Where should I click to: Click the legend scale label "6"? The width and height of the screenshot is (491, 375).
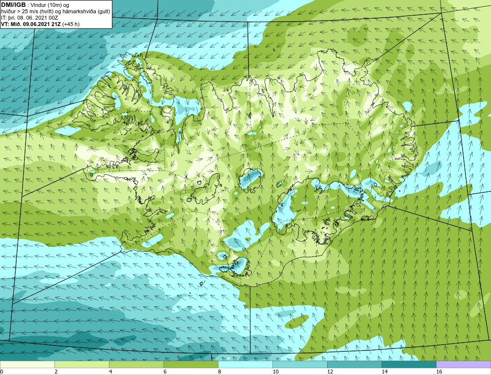165,372
